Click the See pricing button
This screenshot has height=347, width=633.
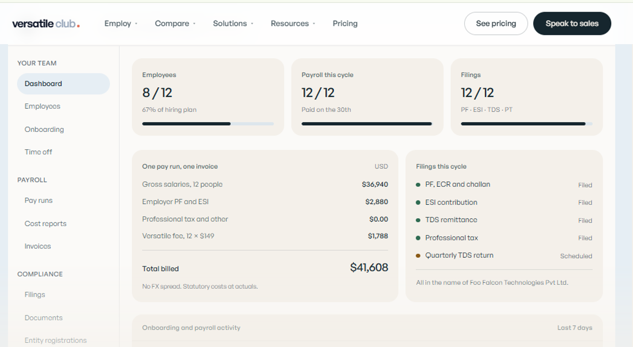[x=496, y=24]
